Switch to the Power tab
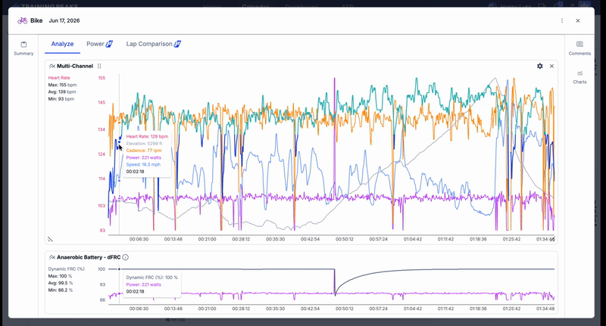This screenshot has height=326, width=606. 99,44
